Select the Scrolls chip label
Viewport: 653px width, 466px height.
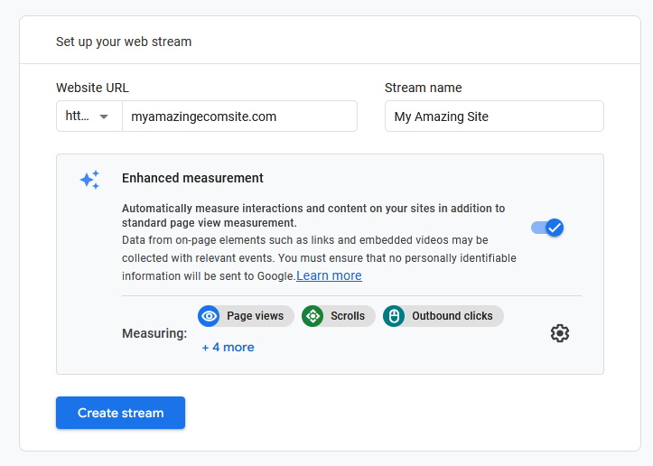[348, 316]
